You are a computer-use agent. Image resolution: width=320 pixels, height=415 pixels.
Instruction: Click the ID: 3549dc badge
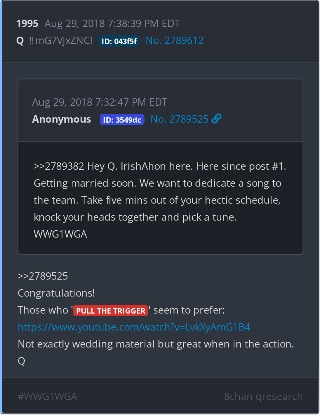tap(122, 120)
